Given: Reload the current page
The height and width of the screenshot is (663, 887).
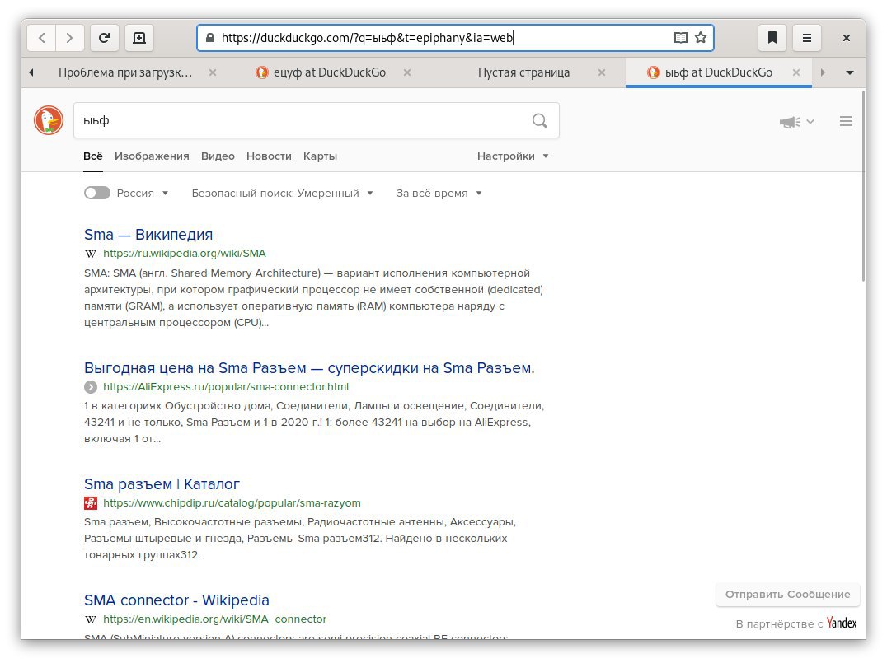Looking at the screenshot, I should point(104,38).
